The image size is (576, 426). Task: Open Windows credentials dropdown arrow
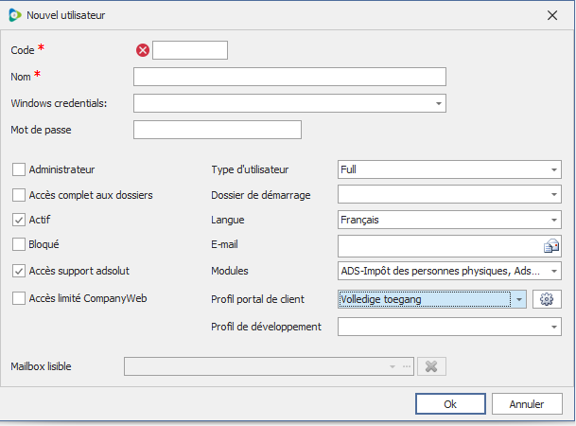click(438, 103)
